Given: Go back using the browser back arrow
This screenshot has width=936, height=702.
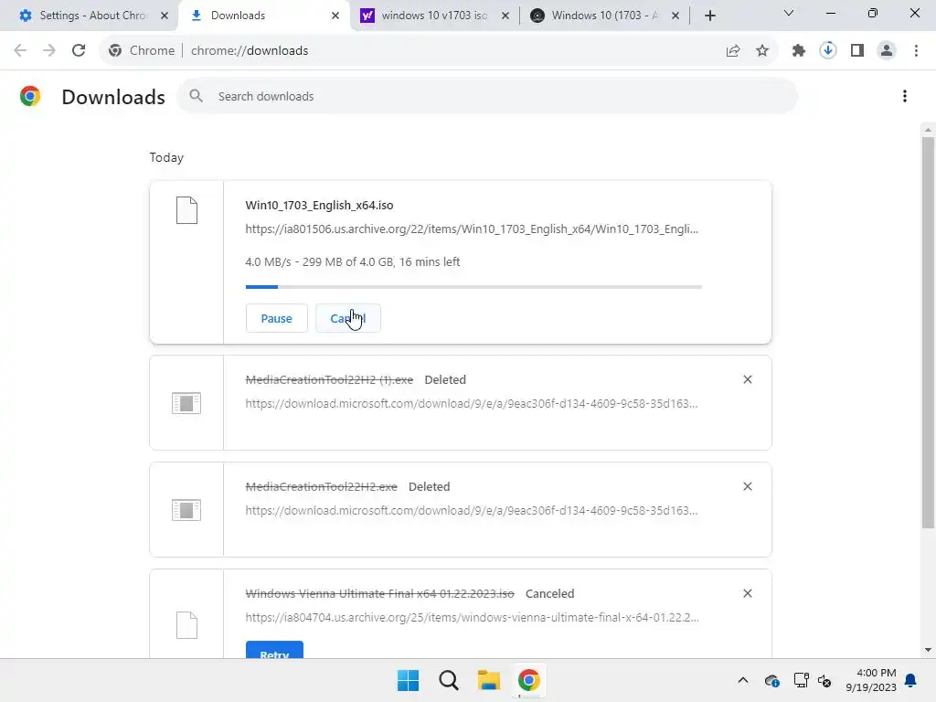Looking at the screenshot, I should click(x=20, y=51).
